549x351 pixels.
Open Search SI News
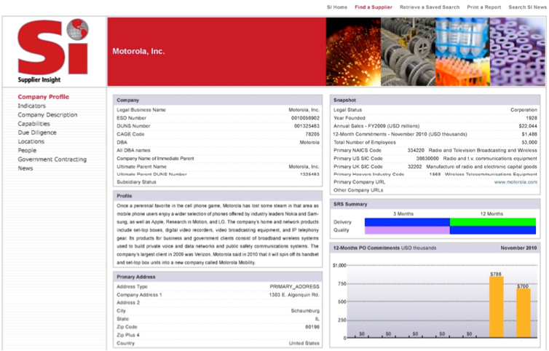pyautogui.click(x=527, y=7)
